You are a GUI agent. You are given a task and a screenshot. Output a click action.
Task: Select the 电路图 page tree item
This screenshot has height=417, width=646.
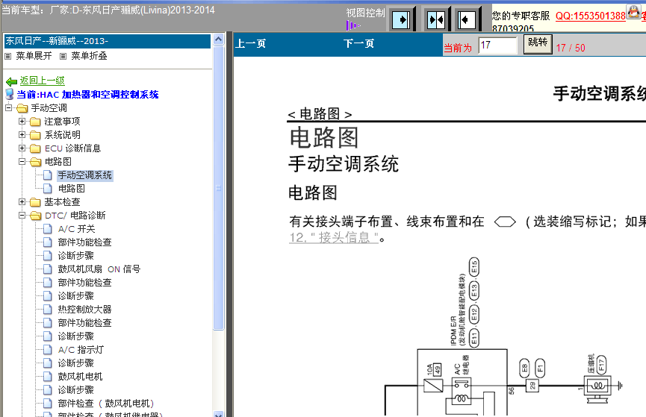72,189
